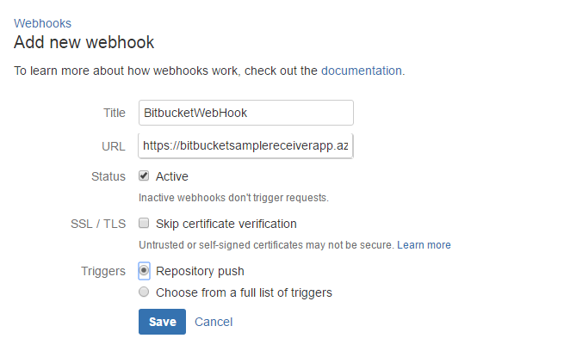Open the Webhooks breadcrumb link
Image resolution: width=570 pixels, height=363 pixels.
tap(42, 23)
